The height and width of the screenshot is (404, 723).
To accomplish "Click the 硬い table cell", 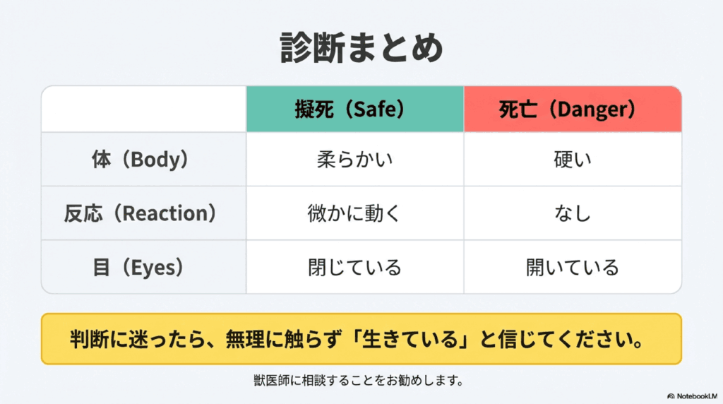I will tap(573, 160).
